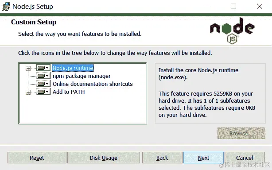Viewport: 272px width, 170px height.
Task: Close the Node.js Setup window
Action: [260, 6]
